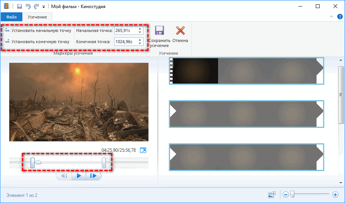Open the quick access toolbar customize dropdown

coord(43,7)
